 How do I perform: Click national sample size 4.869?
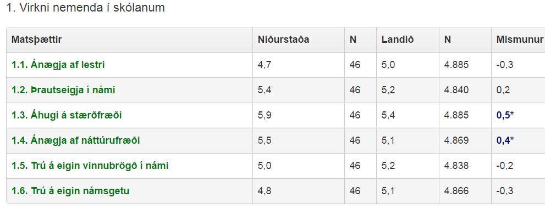tap(456, 140)
